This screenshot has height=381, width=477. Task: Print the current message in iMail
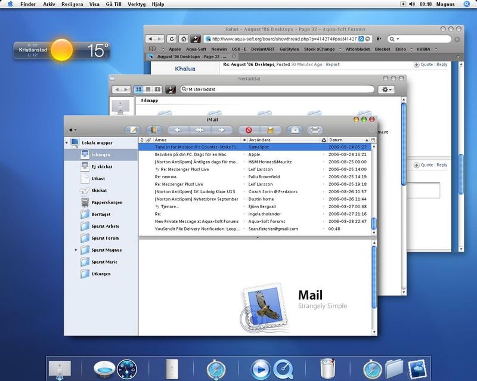pos(315,130)
